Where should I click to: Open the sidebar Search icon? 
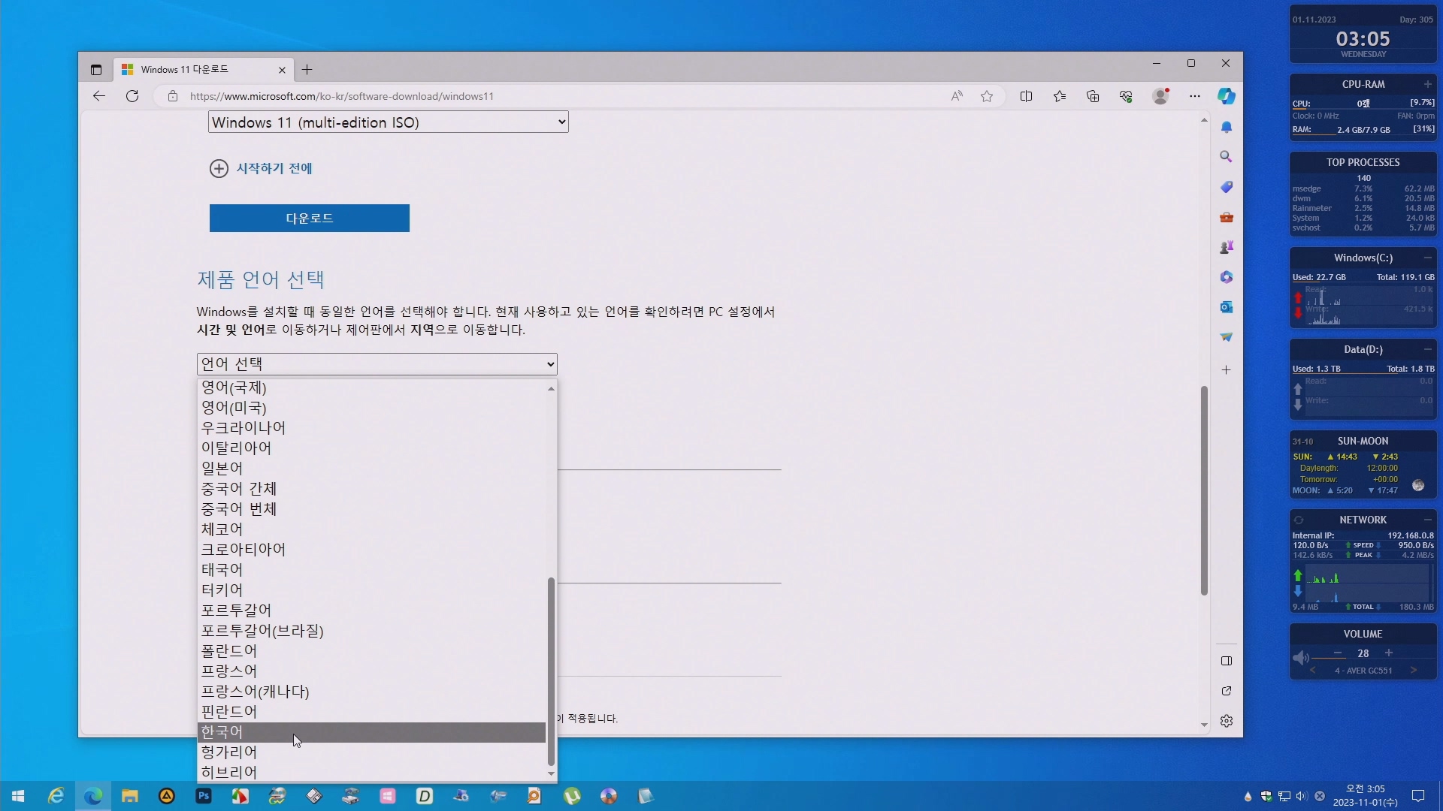pyautogui.click(x=1227, y=157)
